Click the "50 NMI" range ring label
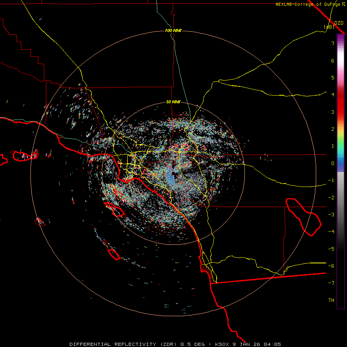Image resolution: width=347 pixels, height=347 pixels. [173, 102]
